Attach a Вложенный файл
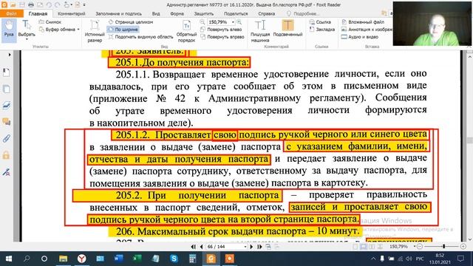The width and height of the screenshot is (473, 266). 363,22
